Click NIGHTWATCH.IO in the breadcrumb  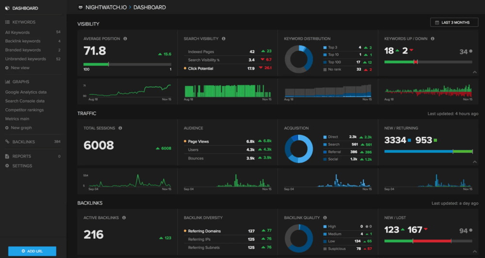pyautogui.click(x=106, y=7)
